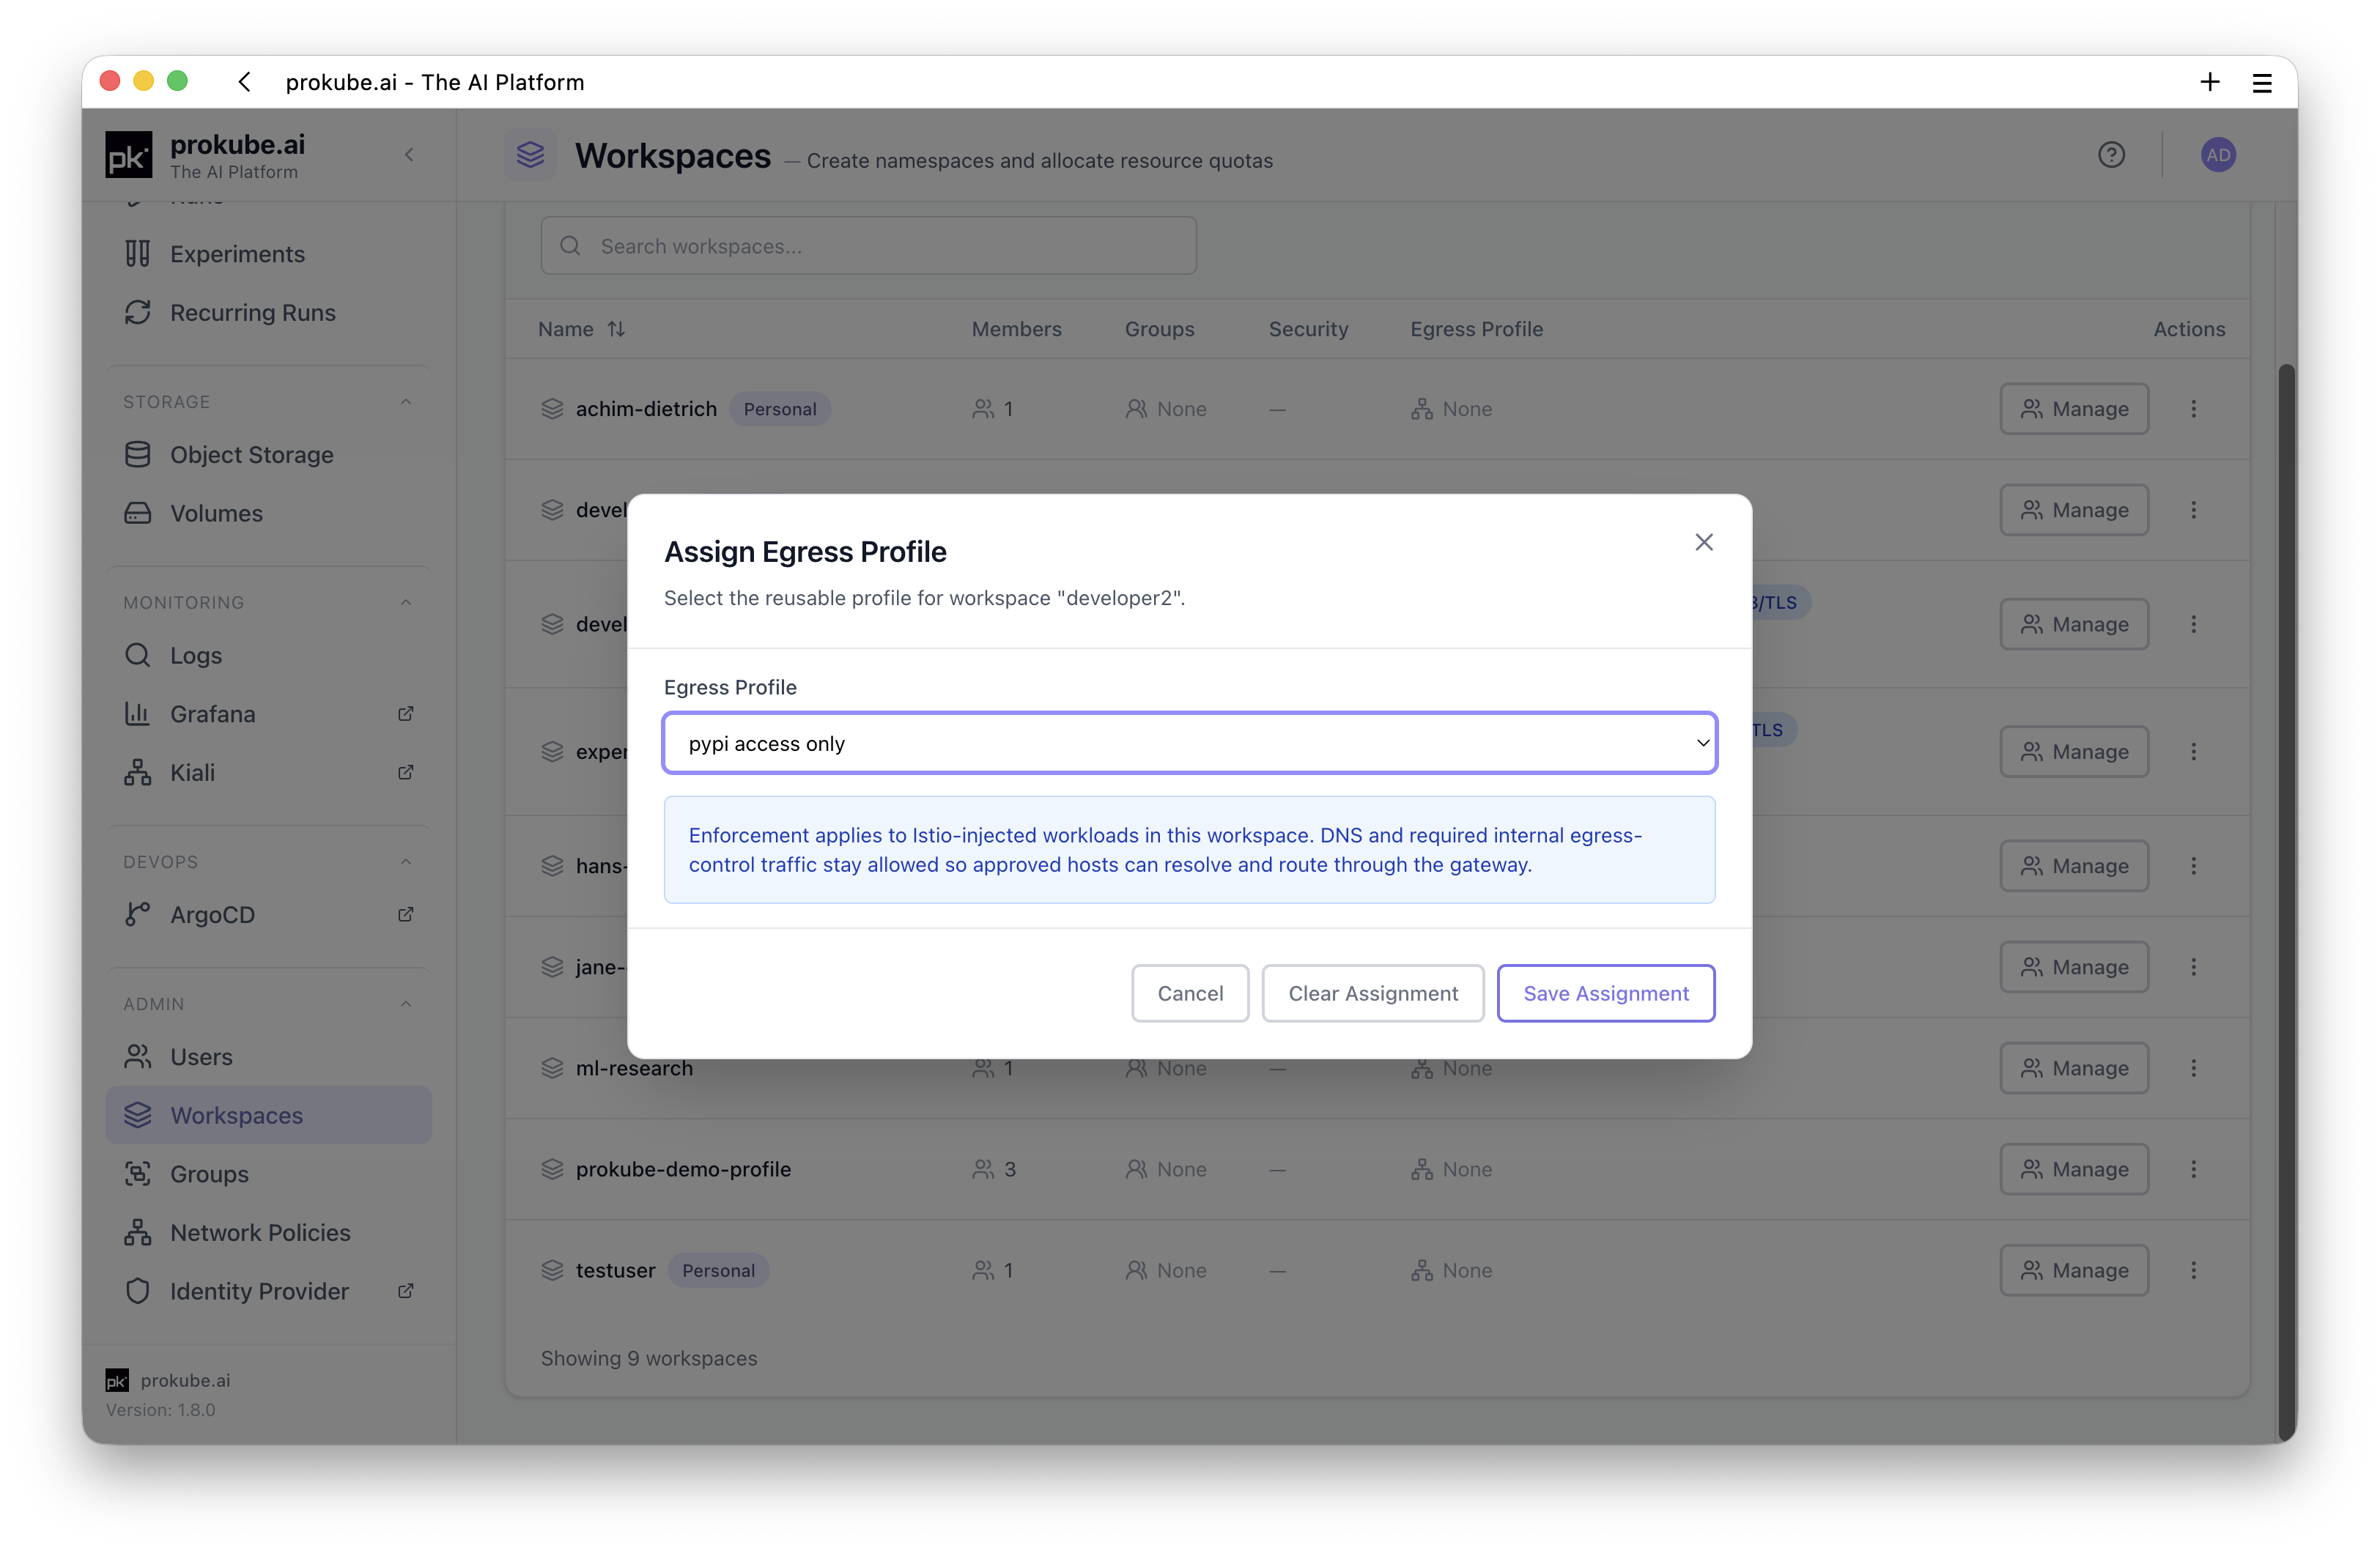Viewport: 2380px width, 1553px height.
Task: Click the prokube.ai logo in sidebar
Action: tap(129, 155)
